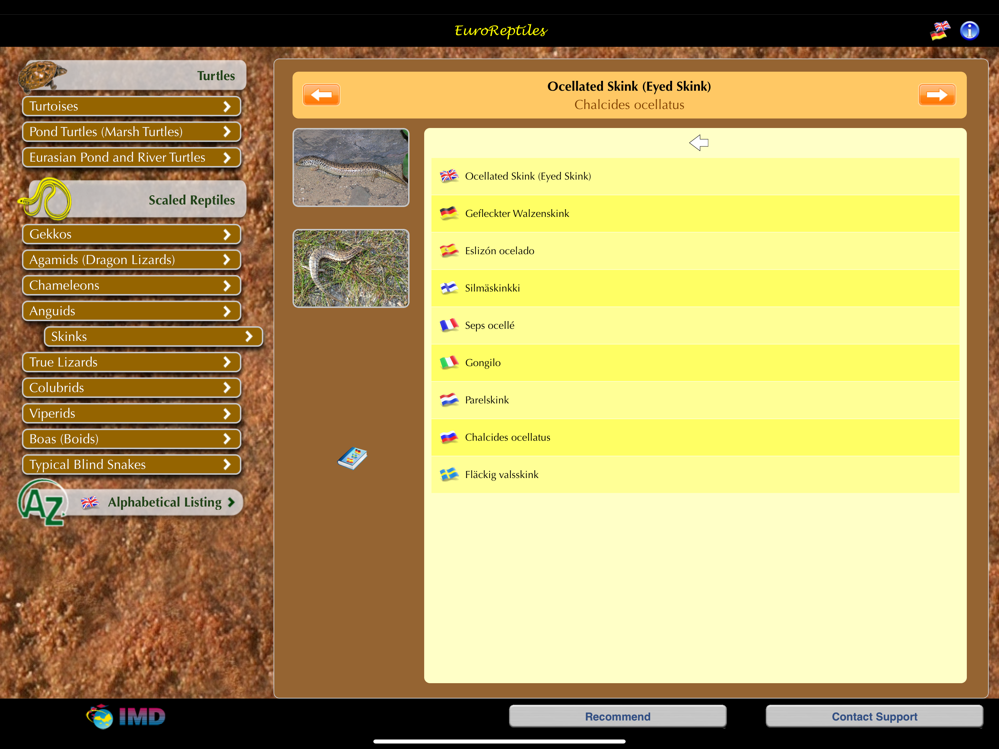This screenshot has width=999, height=749.
Task: Click the Dutch flag beside Parelskink
Action: click(x=449, y=400)
